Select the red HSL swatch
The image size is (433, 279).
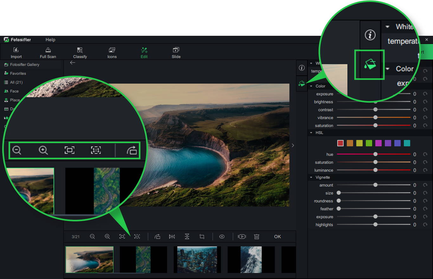tap(340, 143)
